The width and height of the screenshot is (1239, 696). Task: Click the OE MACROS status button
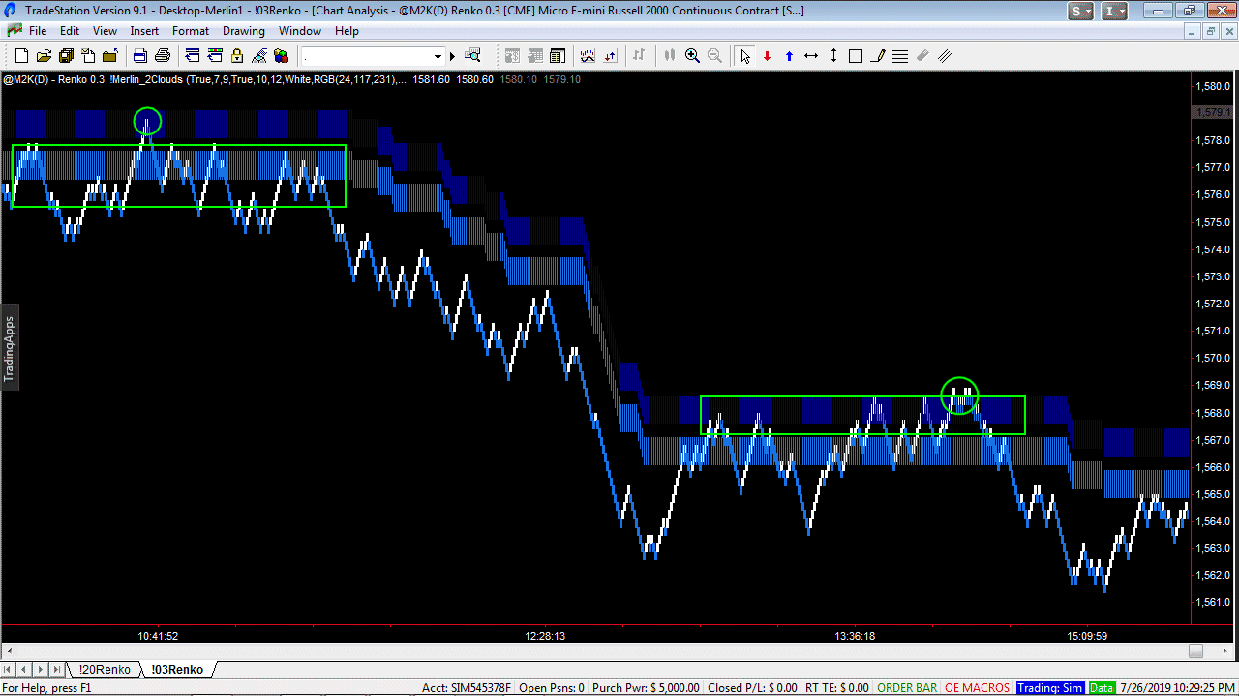coord(978,688)
